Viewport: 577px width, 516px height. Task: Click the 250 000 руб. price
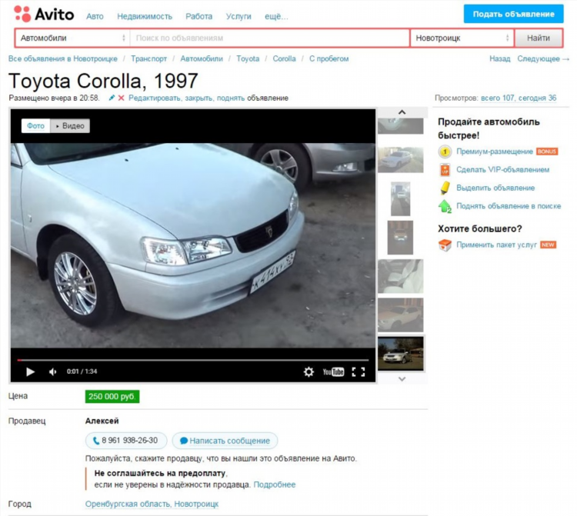point(112,397)
